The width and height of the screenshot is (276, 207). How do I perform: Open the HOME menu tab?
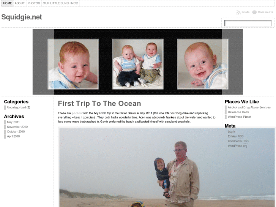(x=7, y=3)
